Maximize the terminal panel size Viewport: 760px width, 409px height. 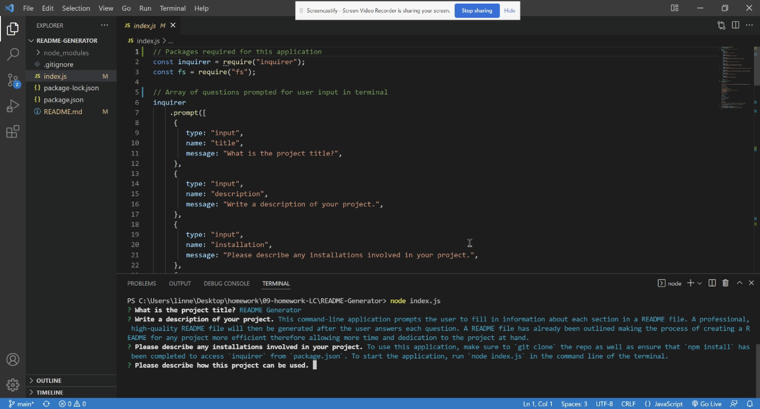pos(739,283)
